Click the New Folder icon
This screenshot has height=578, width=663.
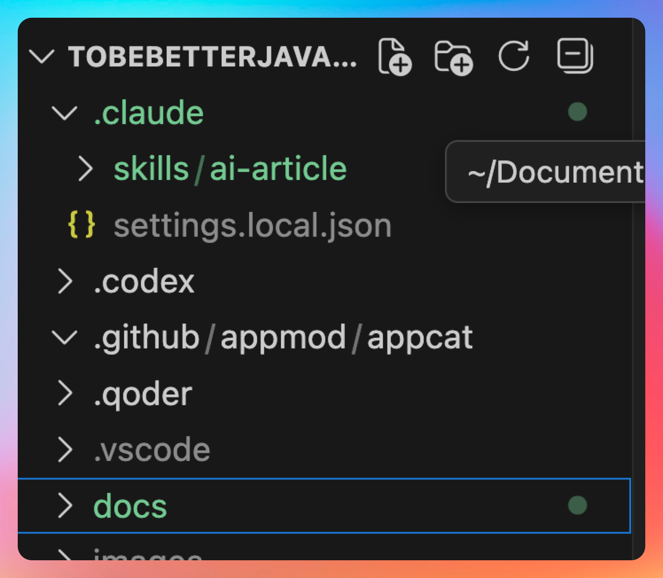point(453,58)
